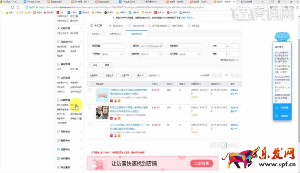Image resolution: width=300 pixels, height=173 pixels.
Task: Click the 物流管理 sidebar section icon
Action: coord(58,64)
